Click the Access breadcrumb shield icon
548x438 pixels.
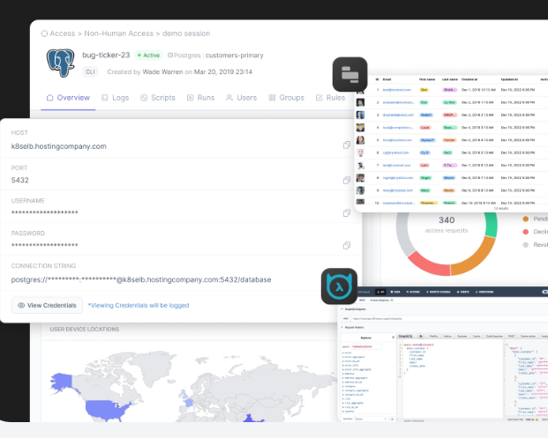pyautogui.click(x=44, y=33)
